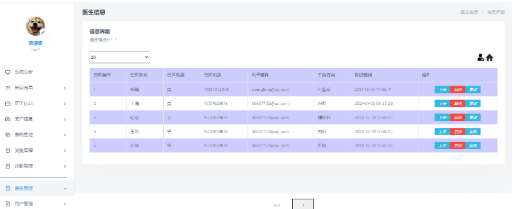
Task: Expand the 客户信息 chevron arrow
Action: (65, 119)
